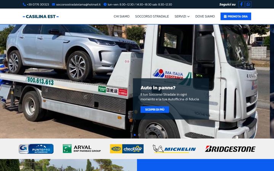Viewport: 274px width, 171px height.
Task: Click the opening hours text lun-ven
Action: click(140, 5)
